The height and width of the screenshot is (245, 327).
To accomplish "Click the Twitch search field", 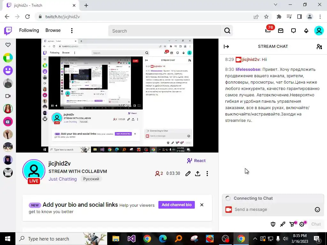I will coord(165,31).
